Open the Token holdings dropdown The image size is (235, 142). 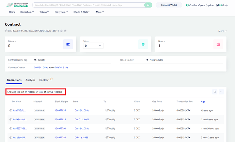pyautogui.click(x=93, y=46)
